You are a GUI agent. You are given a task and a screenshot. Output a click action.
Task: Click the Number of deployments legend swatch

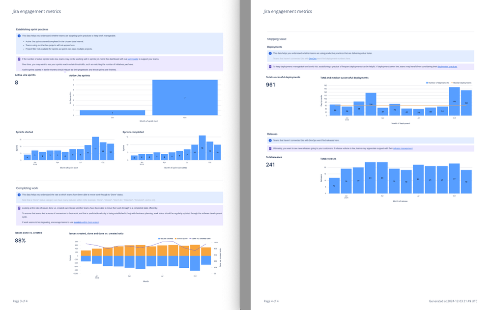point(427,83)
